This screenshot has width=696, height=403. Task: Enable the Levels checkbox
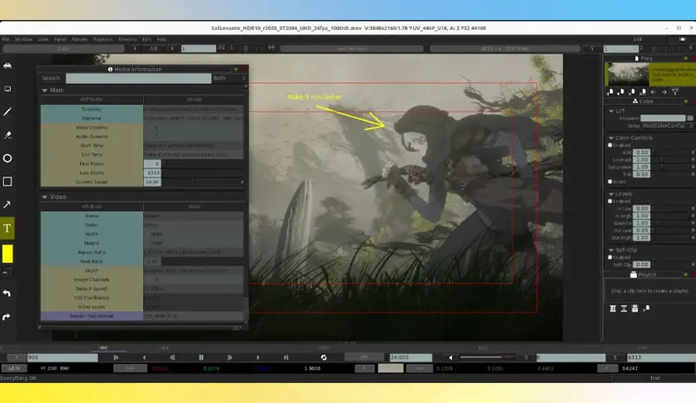(x=610, y=201)
